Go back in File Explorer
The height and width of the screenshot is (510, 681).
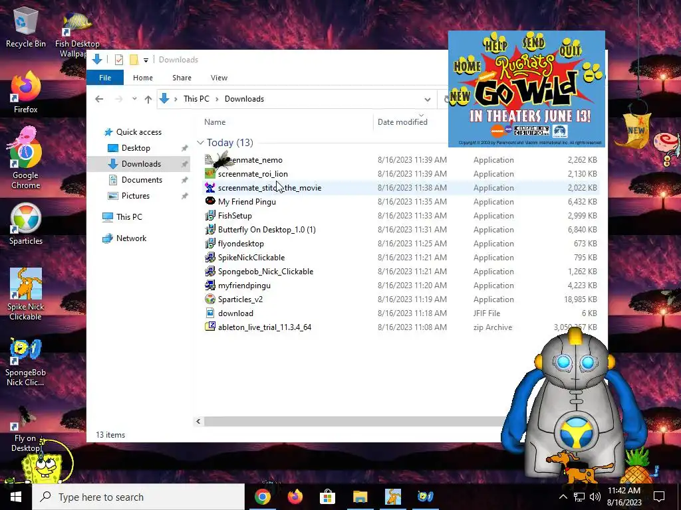[x=99, y=99]
